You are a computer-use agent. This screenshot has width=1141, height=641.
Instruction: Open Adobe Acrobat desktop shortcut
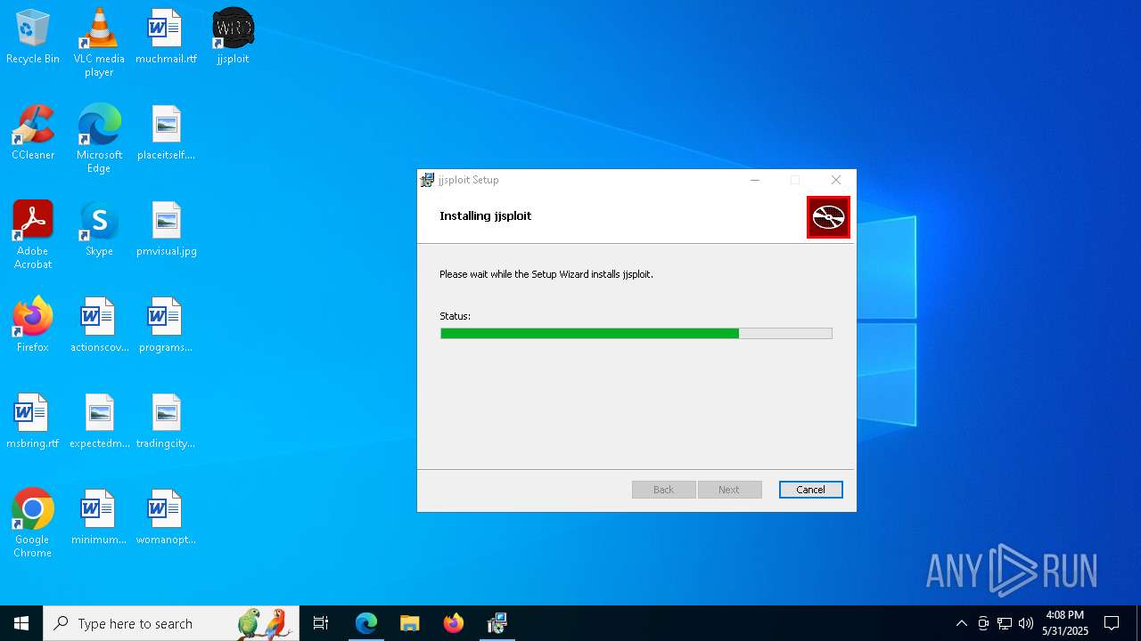pos(33,235)
